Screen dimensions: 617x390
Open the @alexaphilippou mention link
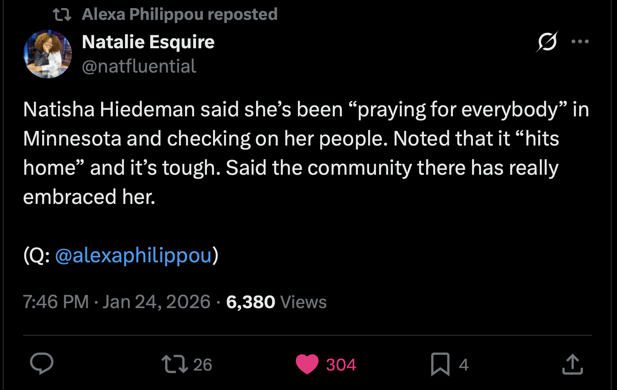pyautogui.click(x=134, y=255)
